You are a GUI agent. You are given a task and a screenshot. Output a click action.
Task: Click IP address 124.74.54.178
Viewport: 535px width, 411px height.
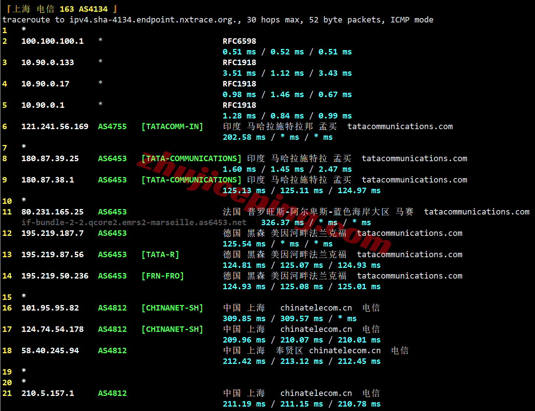tap(52, 329)
